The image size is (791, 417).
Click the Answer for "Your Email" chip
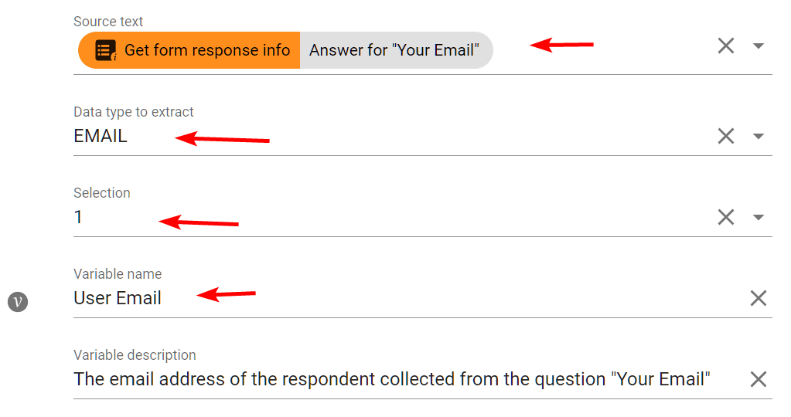[394, 51]
